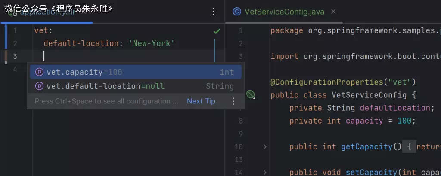Click the Spring gutter icon beside VetServiceConfig class
The image size is (441, 176).
pyautogui.click(x=251, y=94)
